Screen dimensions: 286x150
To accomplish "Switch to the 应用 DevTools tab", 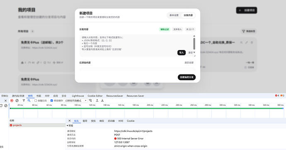I will [x=56, y=96].
